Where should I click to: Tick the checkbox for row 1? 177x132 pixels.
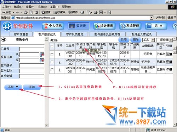pyautogui.click(x=52, y=54)
